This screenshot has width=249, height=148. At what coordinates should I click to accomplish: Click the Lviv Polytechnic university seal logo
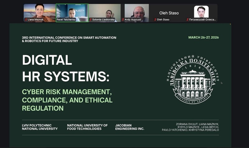click(x=193, y=79)
